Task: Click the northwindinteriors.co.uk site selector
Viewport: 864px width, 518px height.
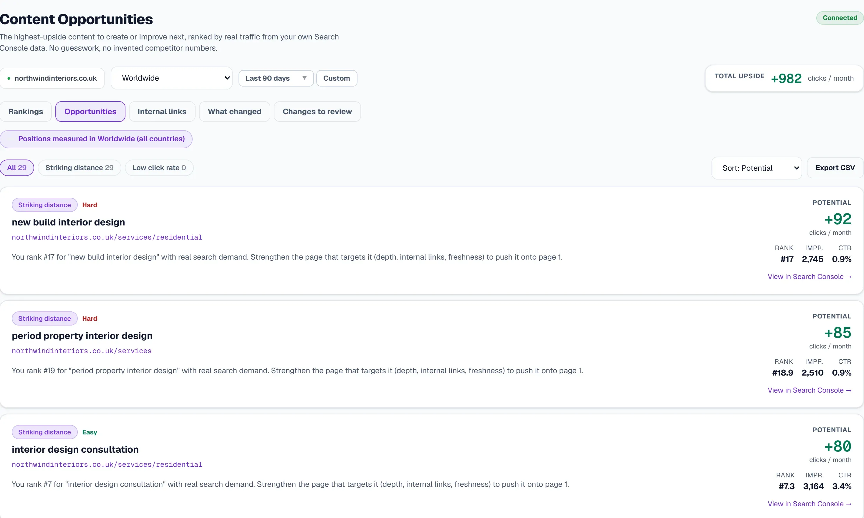Action: coord(52,78)
